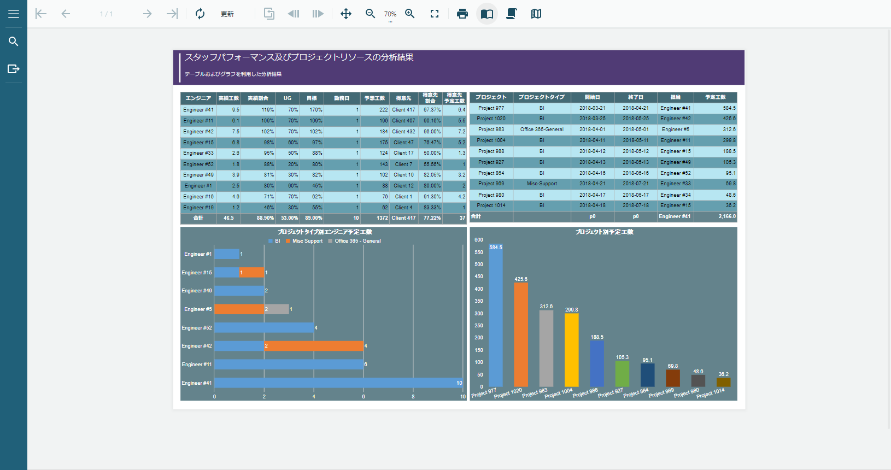891x470 pixels.
Task: Open the 70% zoom level dropdown
Action: point(390,15)
